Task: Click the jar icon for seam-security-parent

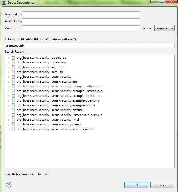Action: (x=13, y=124)
